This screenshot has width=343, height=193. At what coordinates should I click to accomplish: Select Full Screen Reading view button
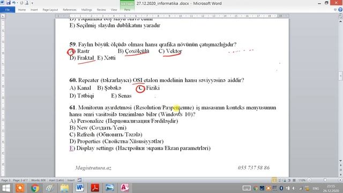pos(280,180)
